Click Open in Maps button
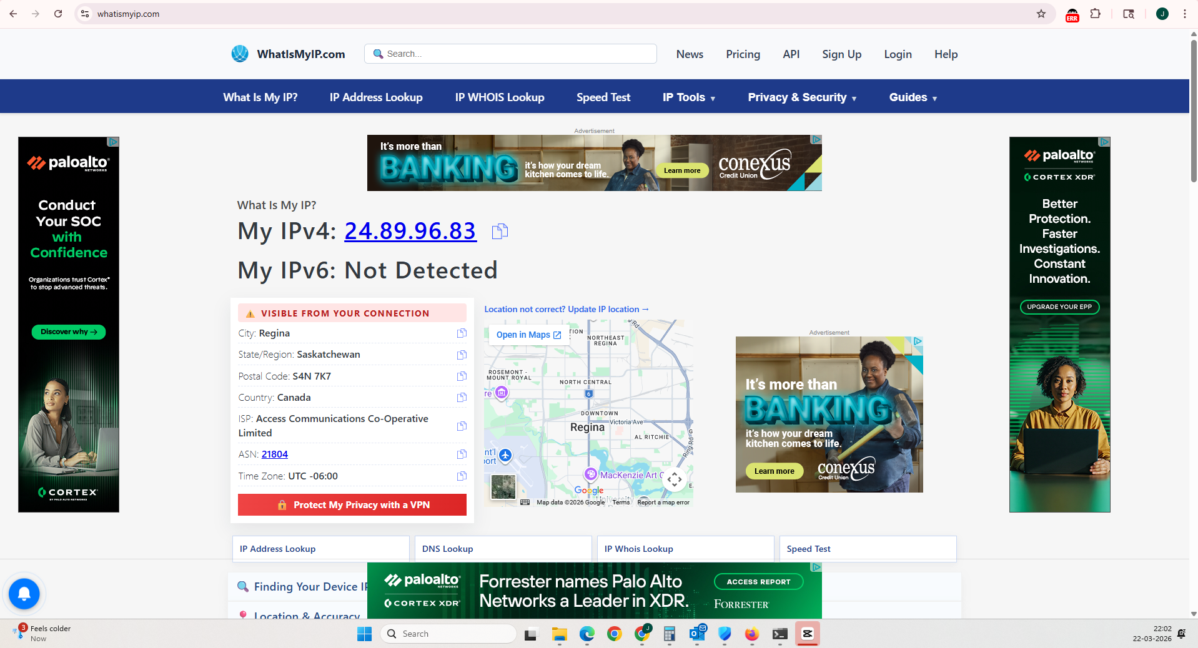This screenshot has height=648, width=1198. pyautogui.click(x=528, y=335)
